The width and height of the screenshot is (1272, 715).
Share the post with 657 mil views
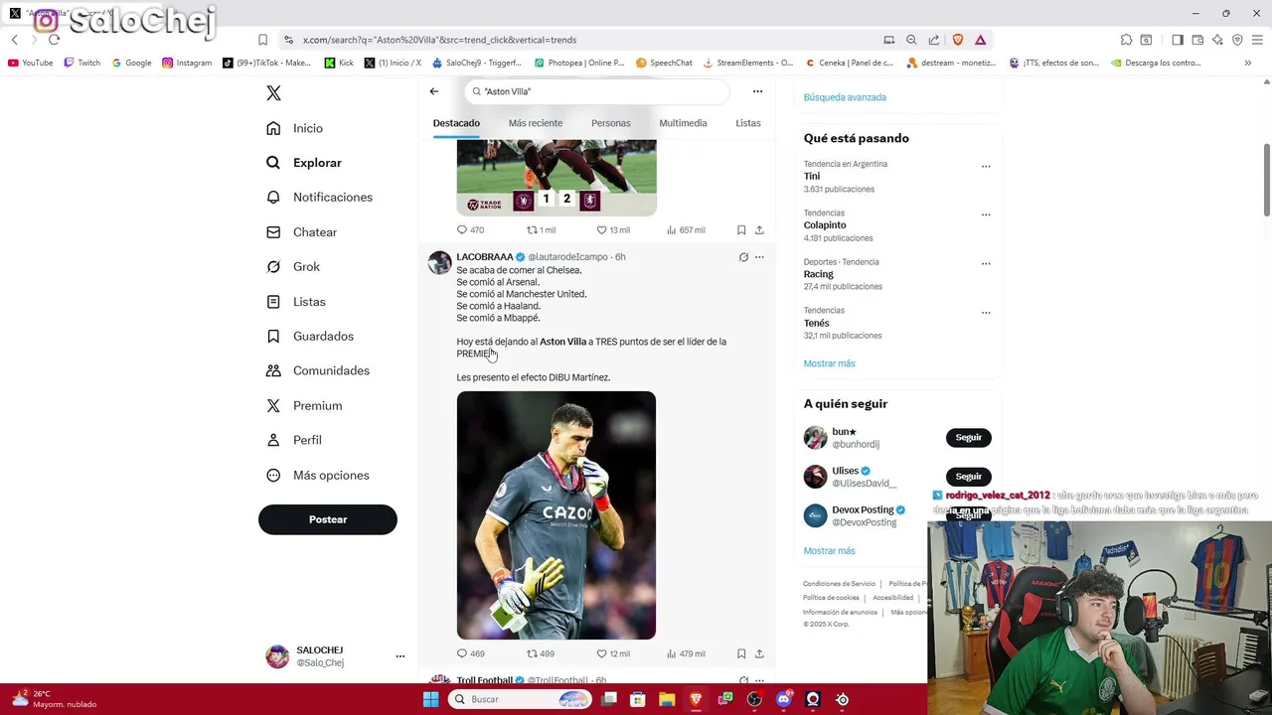pos(759,229)
